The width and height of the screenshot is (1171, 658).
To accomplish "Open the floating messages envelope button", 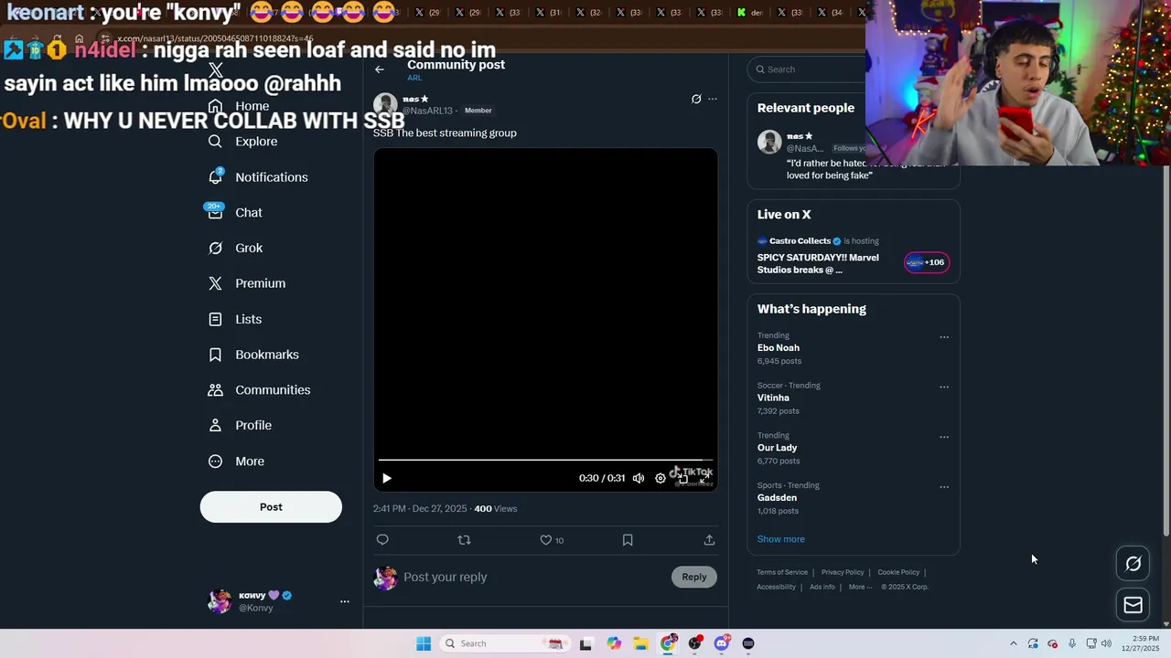I will (x=1133, y=605).
